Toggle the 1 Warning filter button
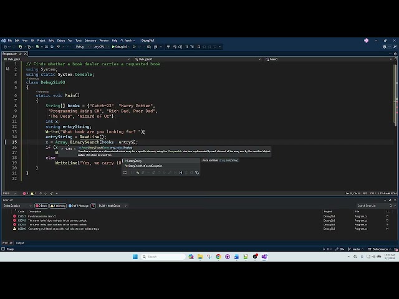The height and width of the screenshot is (299, 399). click(58, 206)
